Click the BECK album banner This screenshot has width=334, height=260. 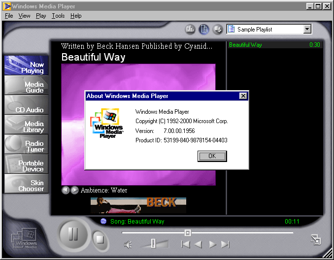(x=138, y=205)
